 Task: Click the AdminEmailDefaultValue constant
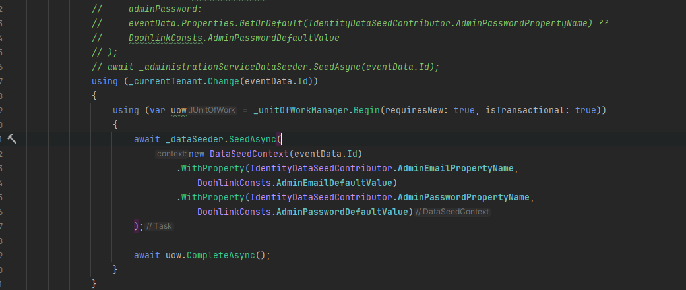pyautogui.click(x=336, y=183)
